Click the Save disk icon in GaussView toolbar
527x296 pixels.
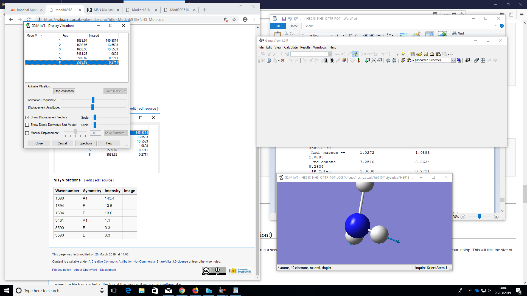426,54
